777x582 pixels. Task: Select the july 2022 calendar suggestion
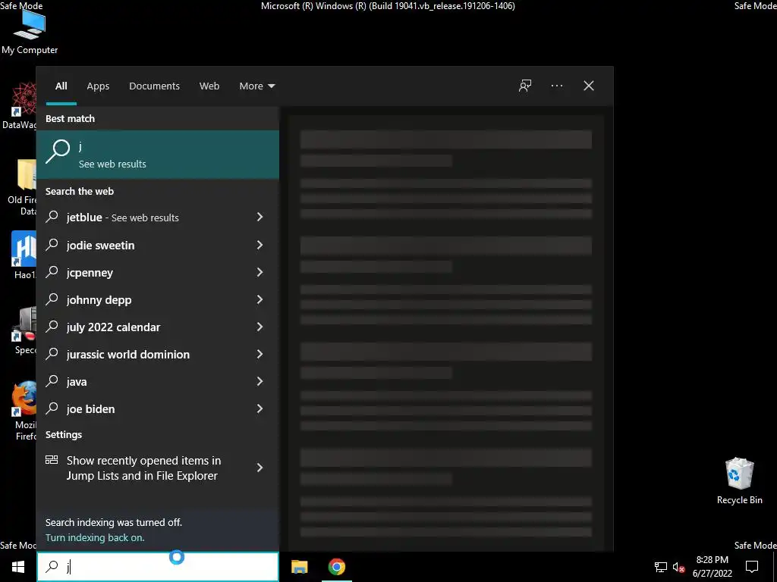coord(158,327)
